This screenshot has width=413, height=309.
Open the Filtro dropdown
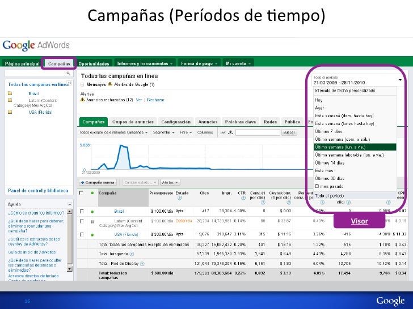pyautogui.click(x=186, y=132)
